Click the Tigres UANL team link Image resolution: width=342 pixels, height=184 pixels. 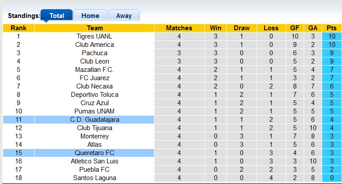click(x=95, y=36)
